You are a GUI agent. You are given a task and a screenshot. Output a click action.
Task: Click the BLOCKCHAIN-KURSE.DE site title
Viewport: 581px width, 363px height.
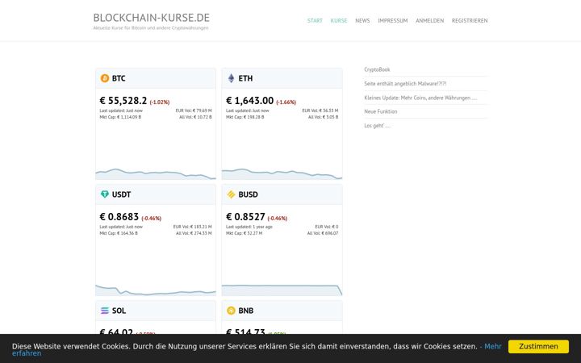[151, 18]
